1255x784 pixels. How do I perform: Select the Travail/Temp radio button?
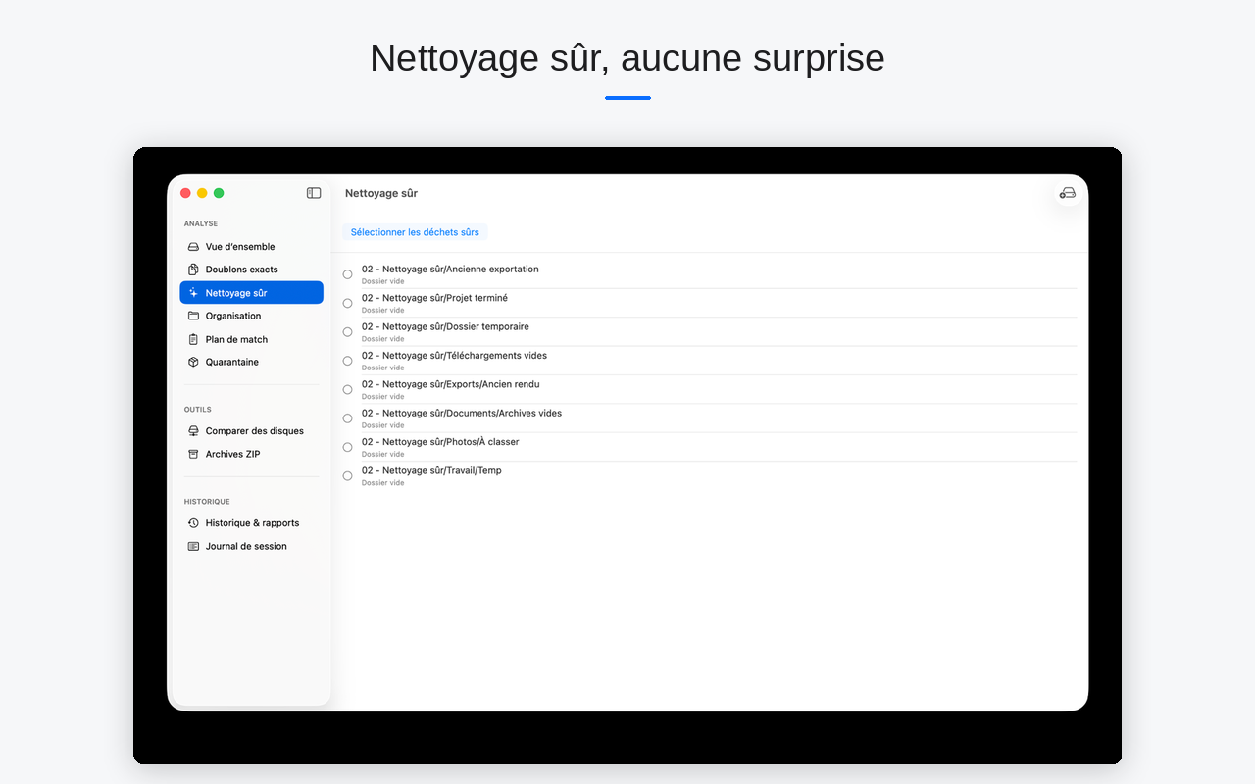tap(347, 476)
